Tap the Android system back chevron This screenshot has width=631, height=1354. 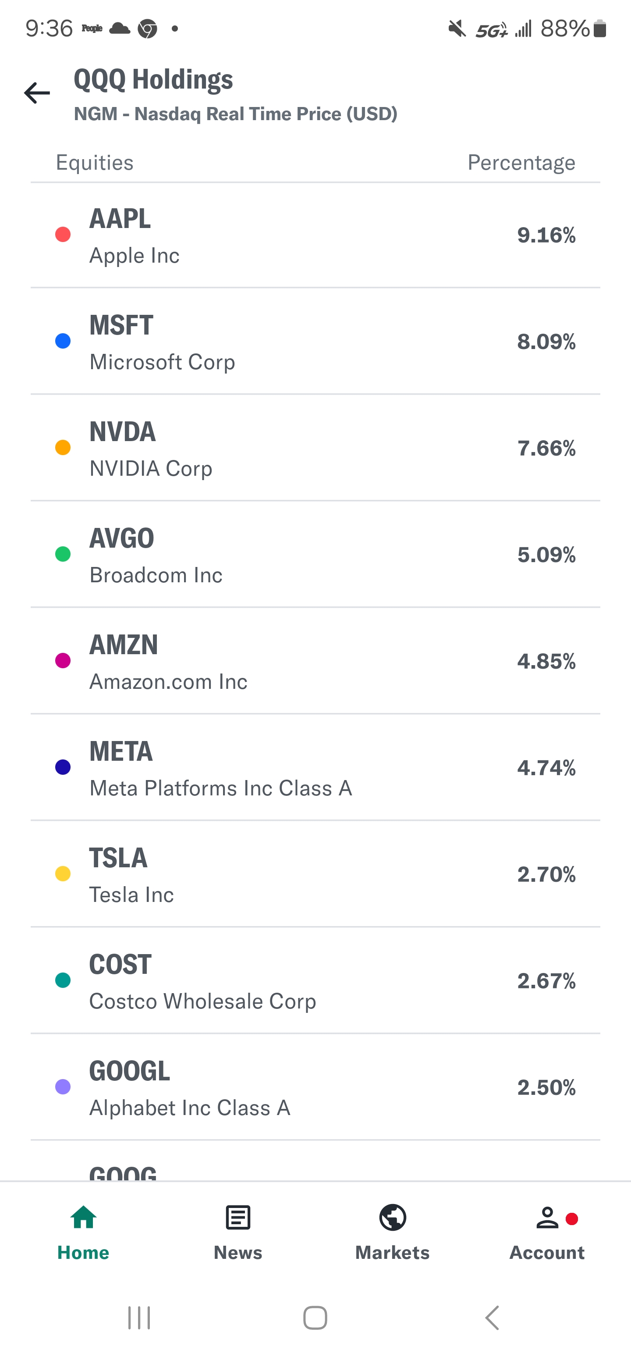click(x=492, y=1318)
